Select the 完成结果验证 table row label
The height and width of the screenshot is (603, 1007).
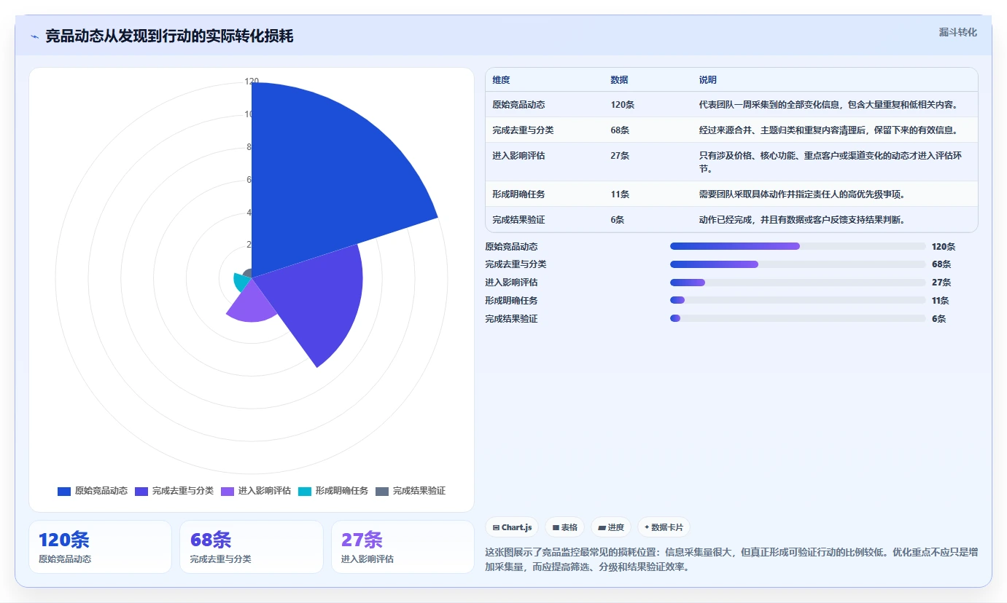click(x=518, y=220)
